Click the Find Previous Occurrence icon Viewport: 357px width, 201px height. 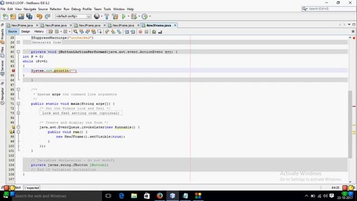point(81,32)
